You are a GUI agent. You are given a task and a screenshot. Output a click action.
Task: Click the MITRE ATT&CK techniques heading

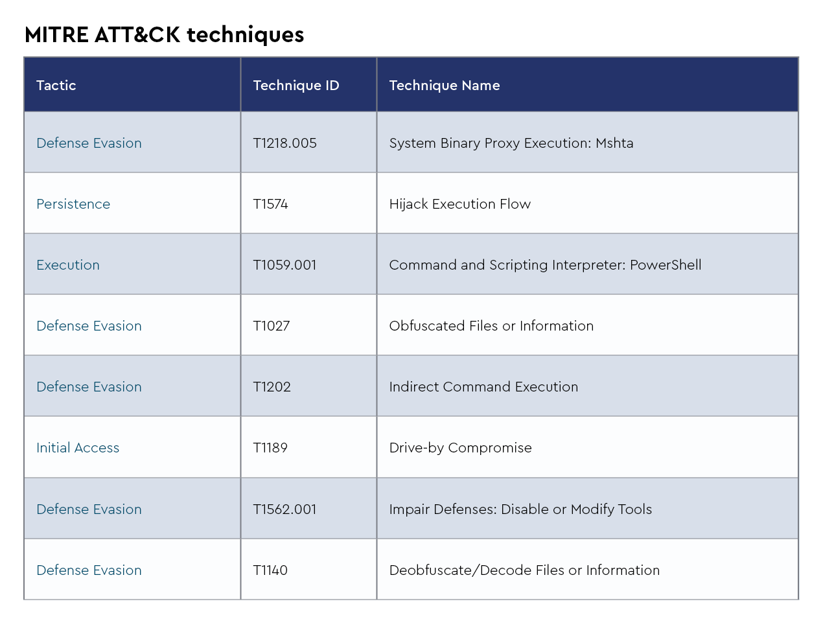click(164, 34)
